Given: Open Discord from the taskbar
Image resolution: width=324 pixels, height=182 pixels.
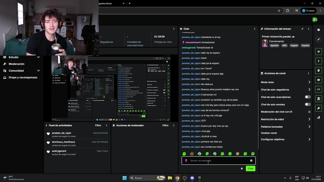Looking at the screenshot, I should coord(192,178).
